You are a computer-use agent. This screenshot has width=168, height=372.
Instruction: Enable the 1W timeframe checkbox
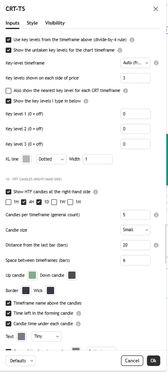(55, 202)
